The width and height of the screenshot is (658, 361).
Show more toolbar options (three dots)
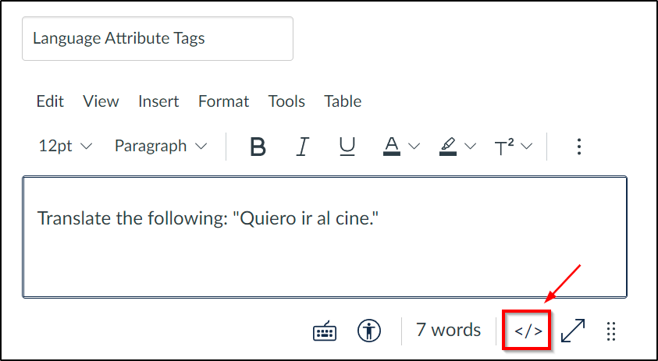579,147
